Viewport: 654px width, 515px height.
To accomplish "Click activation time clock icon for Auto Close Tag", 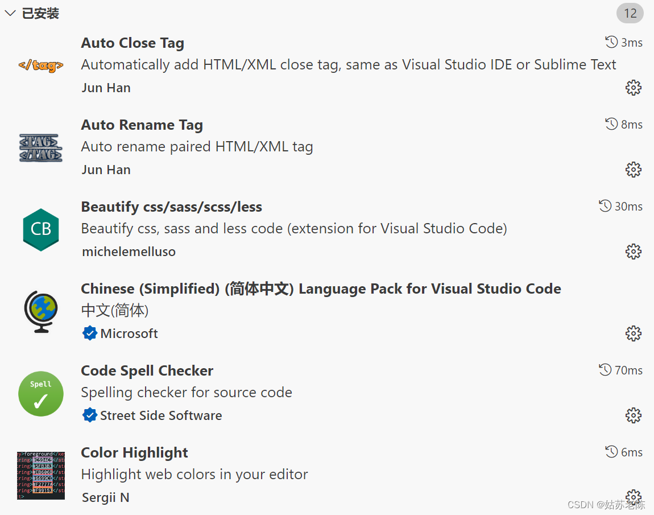I will coord(611,42).
